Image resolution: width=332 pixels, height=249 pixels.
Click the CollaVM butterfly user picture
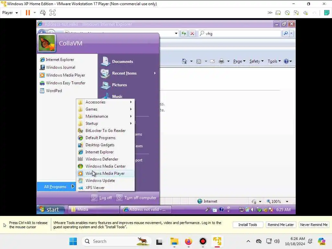coord(47,43)
